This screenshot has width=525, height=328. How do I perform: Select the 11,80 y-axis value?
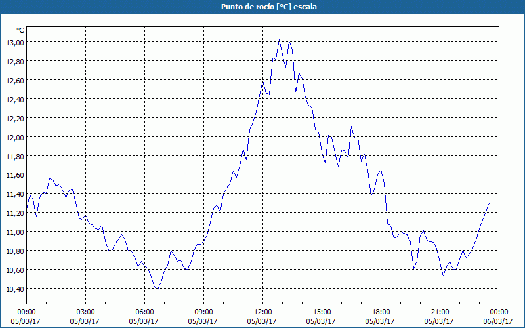[15, 156]
